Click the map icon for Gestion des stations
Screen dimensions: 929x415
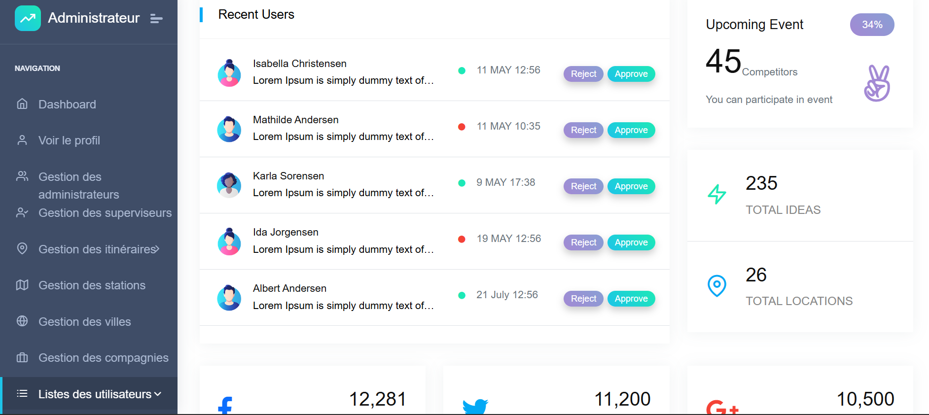22,285
